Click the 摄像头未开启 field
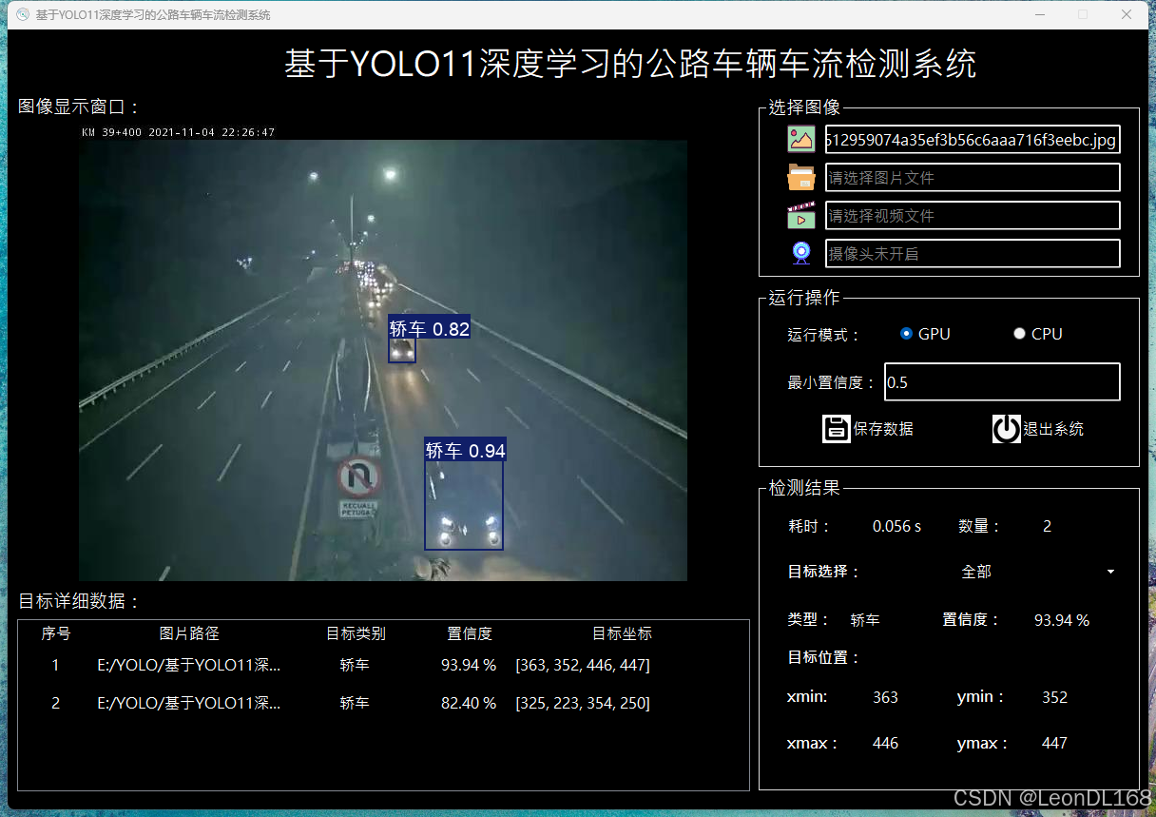 coord(973,254)
